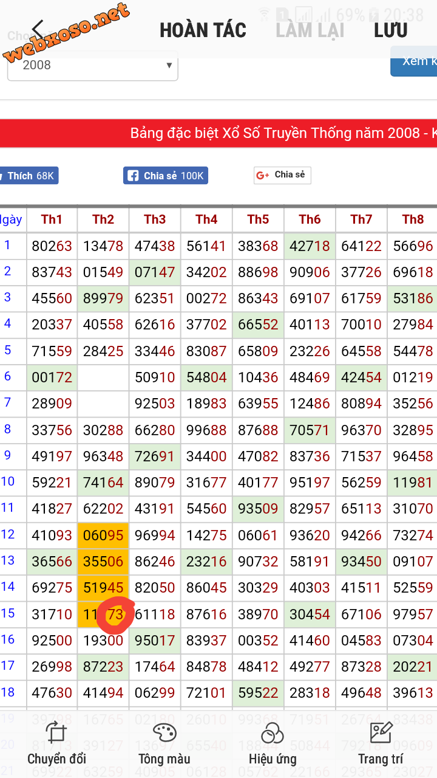Viewport: 437px width, 778px height.
Task: Click the dropdown arrow beside 2008
Action: [169, 66]
